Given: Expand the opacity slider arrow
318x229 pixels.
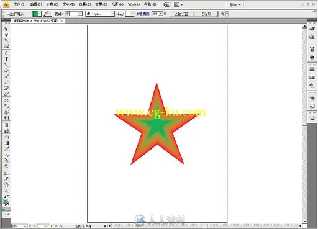Looking at the screenshot, I should 161,14.
